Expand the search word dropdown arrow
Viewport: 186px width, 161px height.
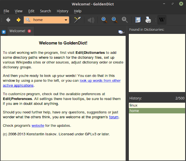click(66, 20)
